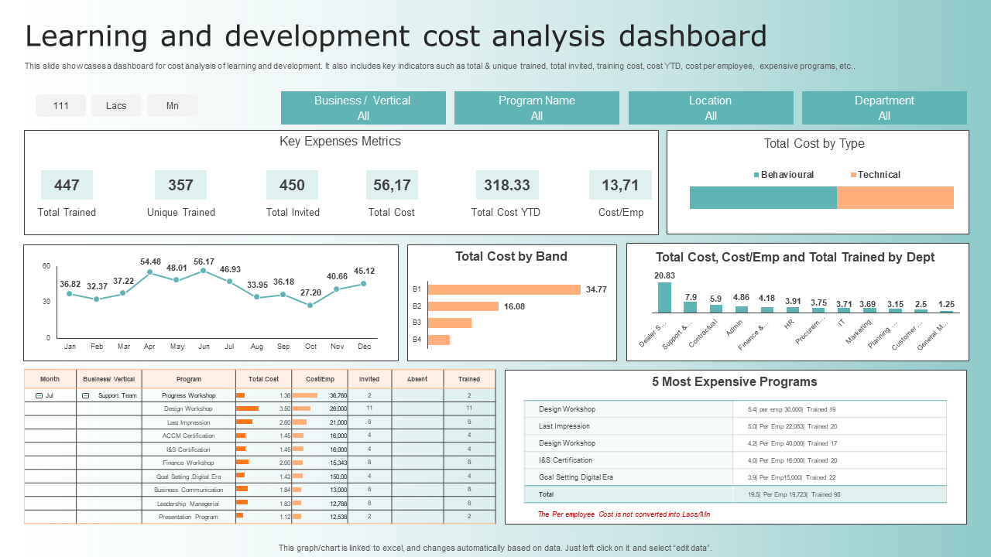Click the B3 band bar
991x557 pixels.
click(450, 323)
